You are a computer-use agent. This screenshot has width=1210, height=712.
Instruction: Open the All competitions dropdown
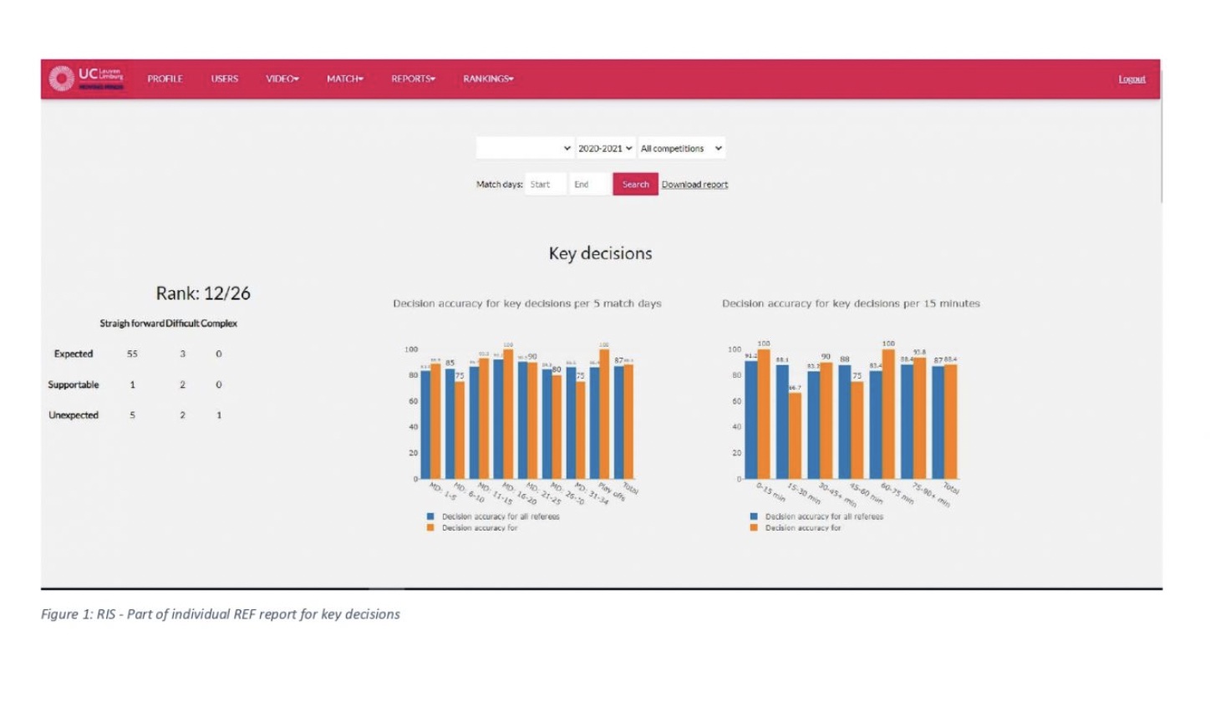681,148
